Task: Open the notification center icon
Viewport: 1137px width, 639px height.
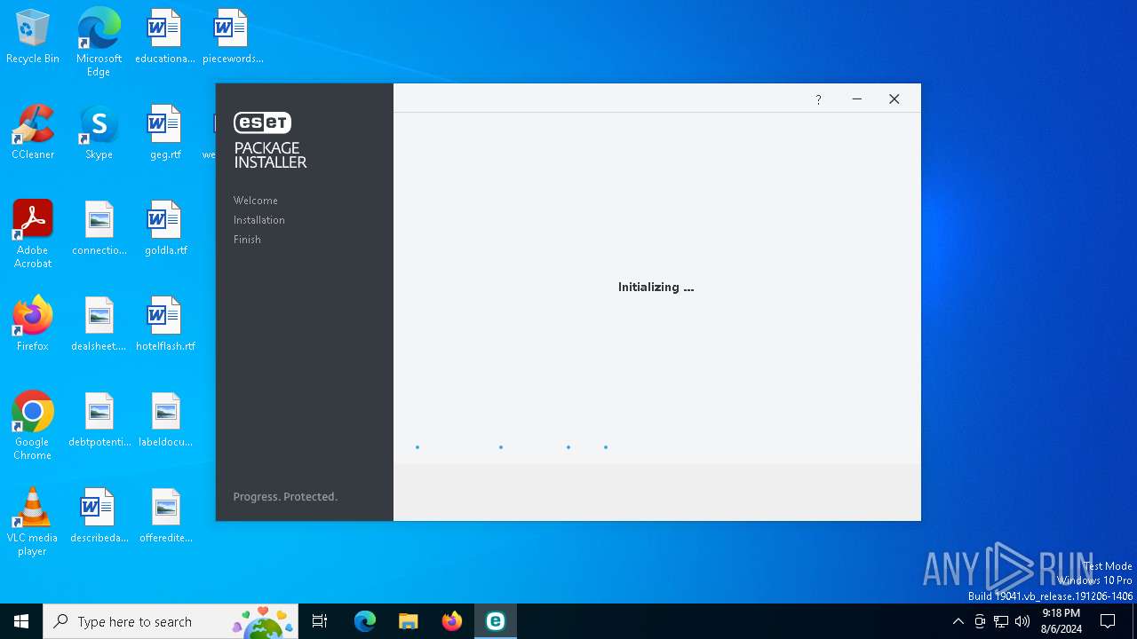Action: [x=1108, y=621]
